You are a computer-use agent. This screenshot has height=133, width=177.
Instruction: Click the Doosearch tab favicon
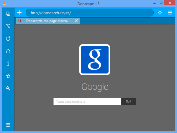(19, 21)
